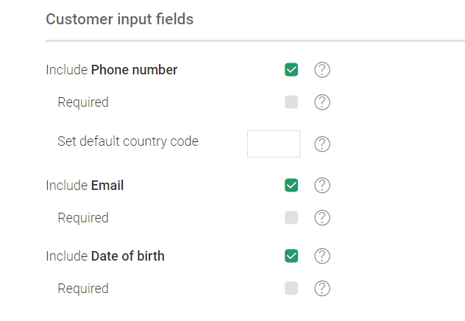The height and width of the screenshot is (321, 465).
Task: Show help icon beside Email Required
Action: point(322,217)
